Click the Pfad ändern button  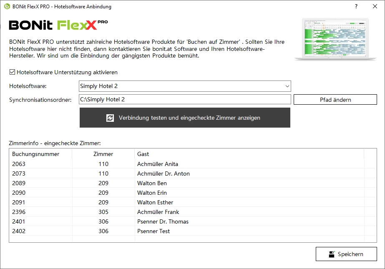click(335, 100)
